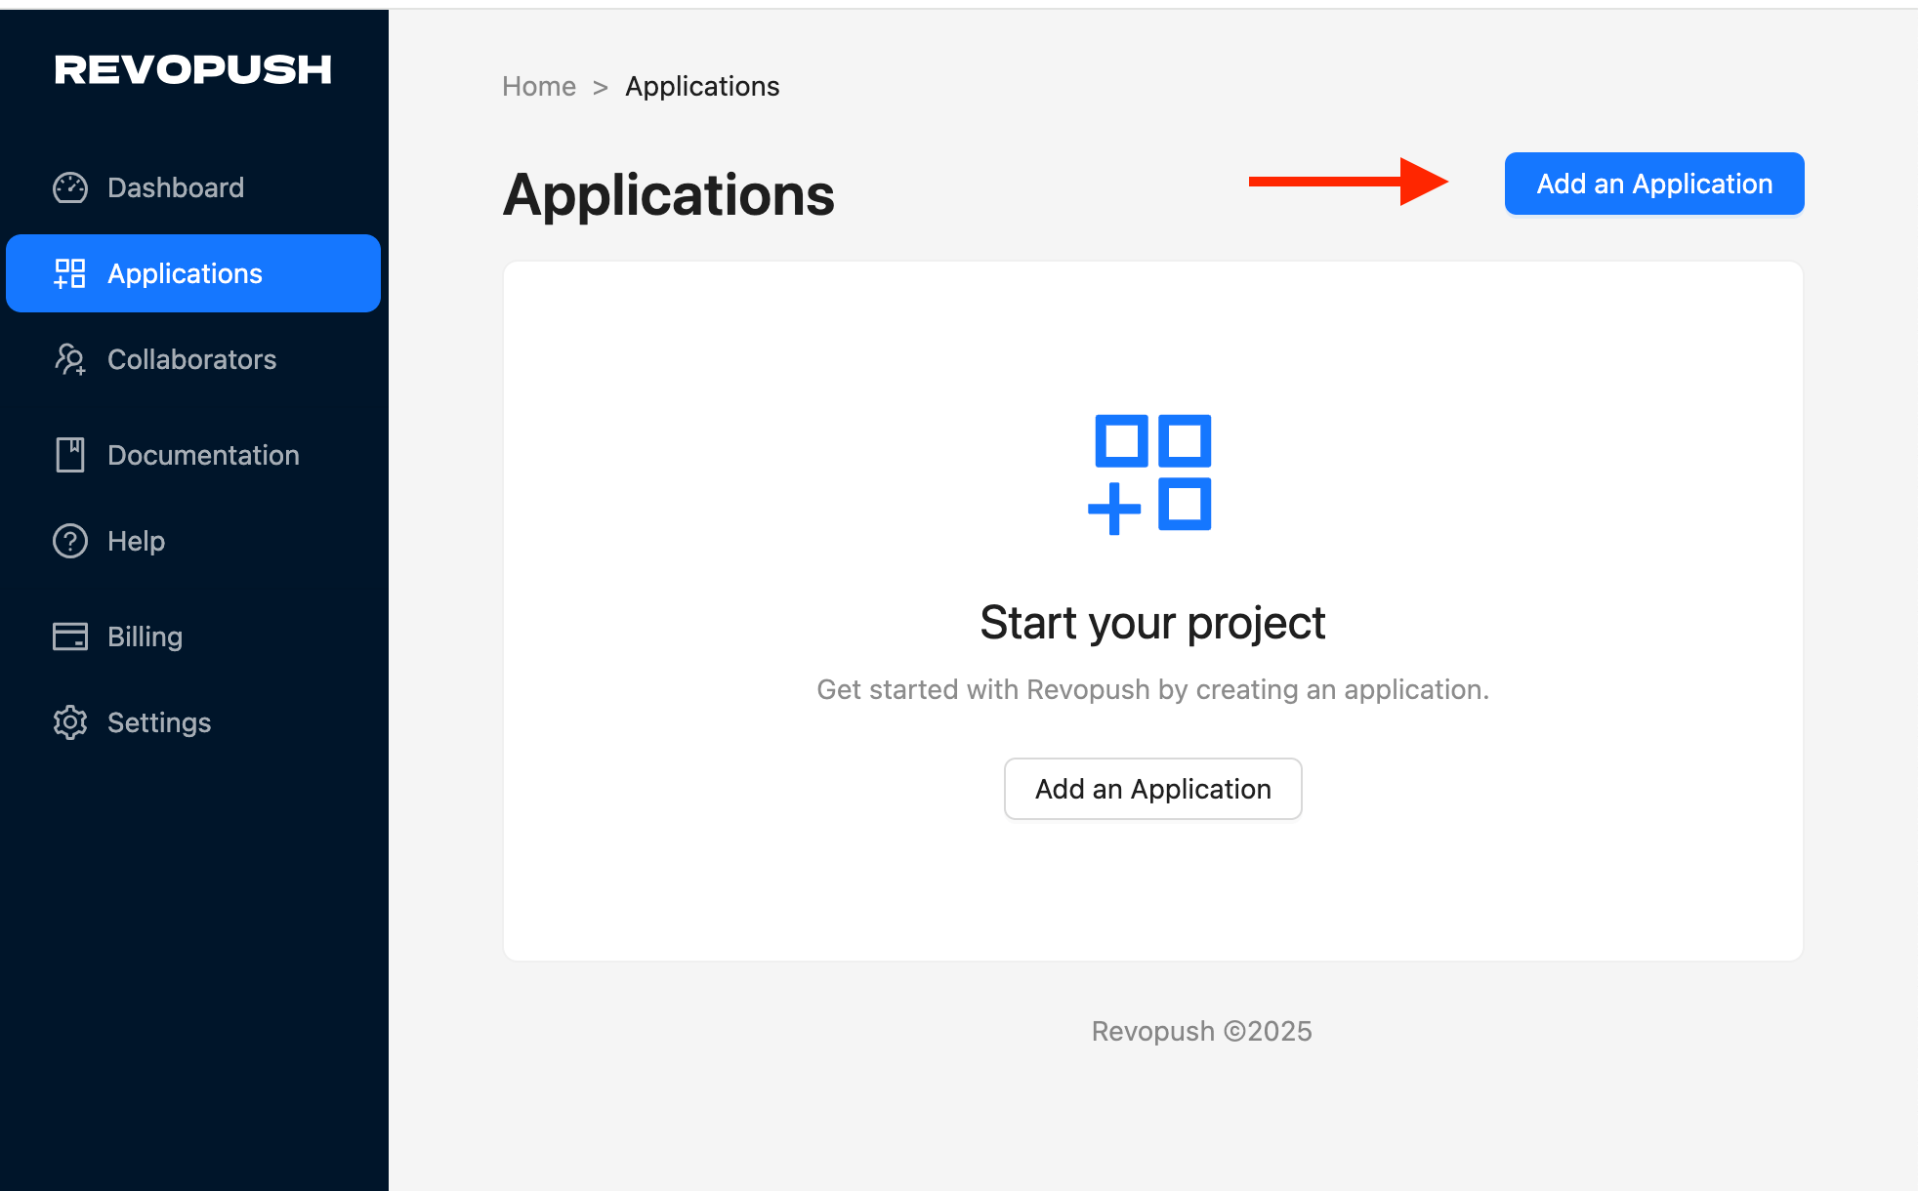Go to Settings via the sidebar
Viewport: 1918px width, 1191px height.
coord(158,722)
